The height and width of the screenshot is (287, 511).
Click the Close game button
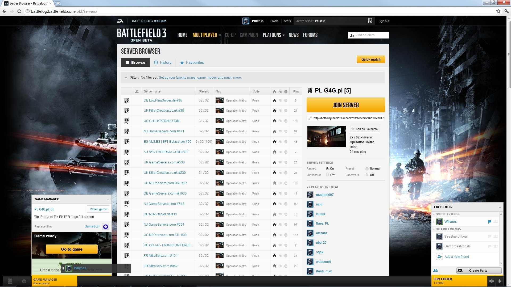[98, 209]
